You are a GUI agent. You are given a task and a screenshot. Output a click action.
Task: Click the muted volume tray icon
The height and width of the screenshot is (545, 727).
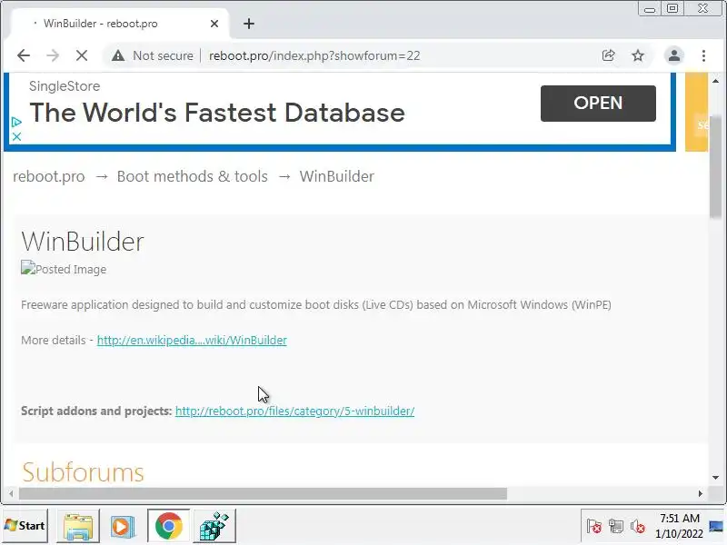(638, 527)
